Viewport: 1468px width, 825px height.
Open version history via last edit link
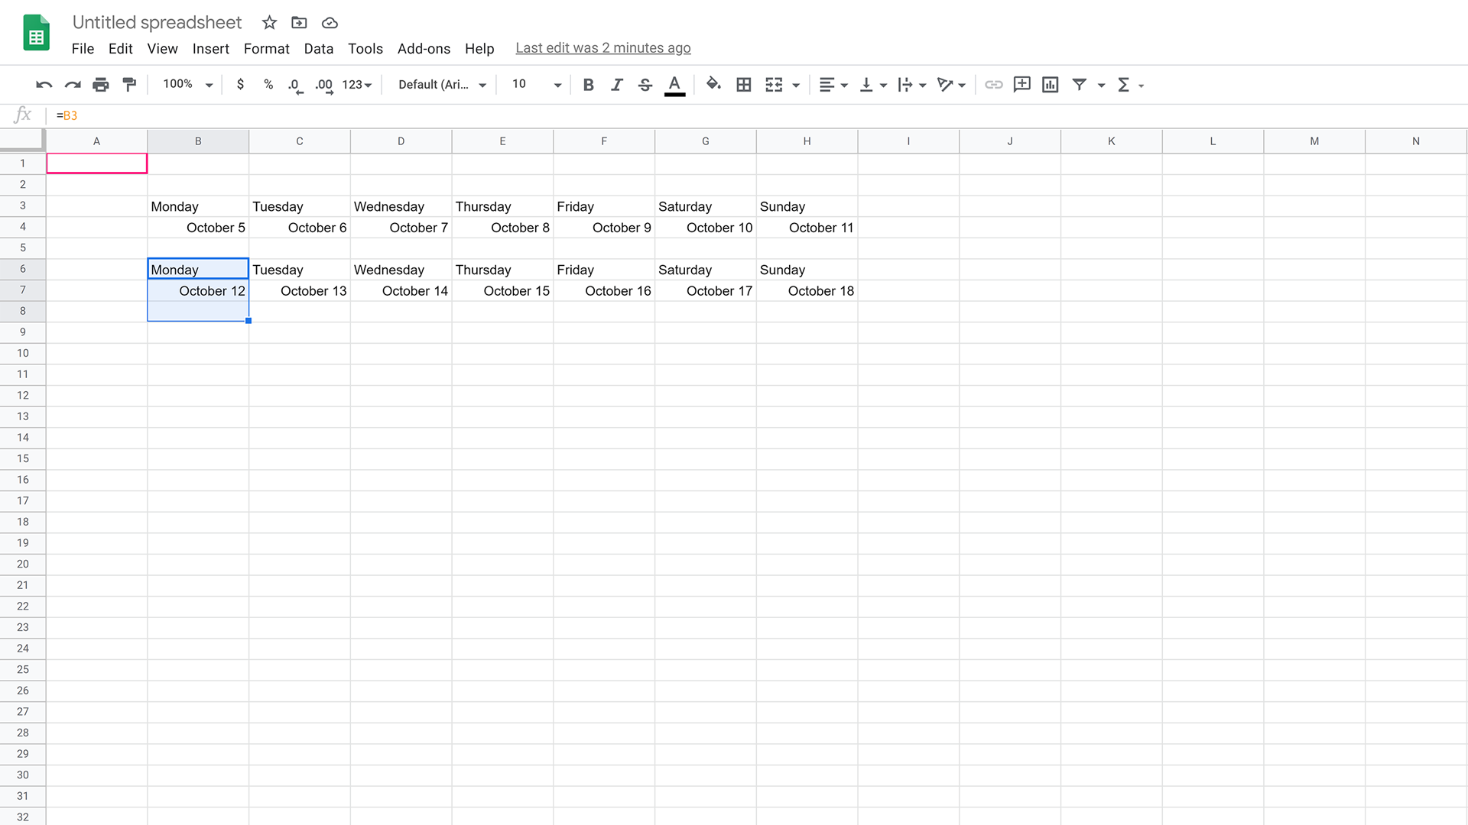coord(603,47)
